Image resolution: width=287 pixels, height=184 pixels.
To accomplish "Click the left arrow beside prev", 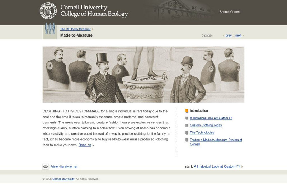I will (x=223, y=36).
